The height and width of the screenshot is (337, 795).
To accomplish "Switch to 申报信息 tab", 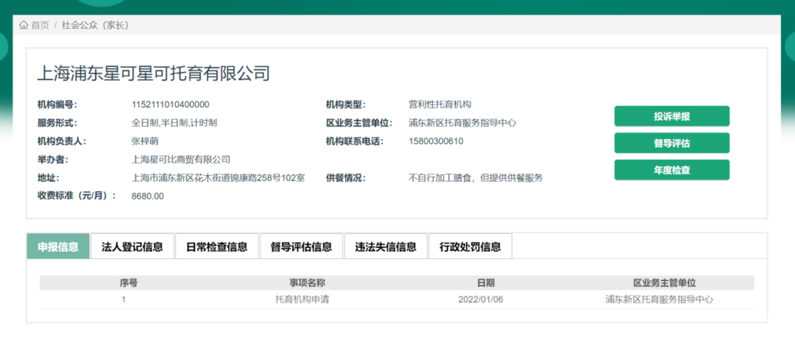I will 58,246.
